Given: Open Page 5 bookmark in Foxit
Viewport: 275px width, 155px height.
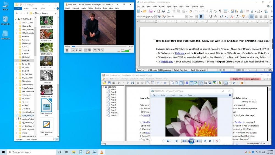Looking at the screenshot, I should tap(113, 100).
